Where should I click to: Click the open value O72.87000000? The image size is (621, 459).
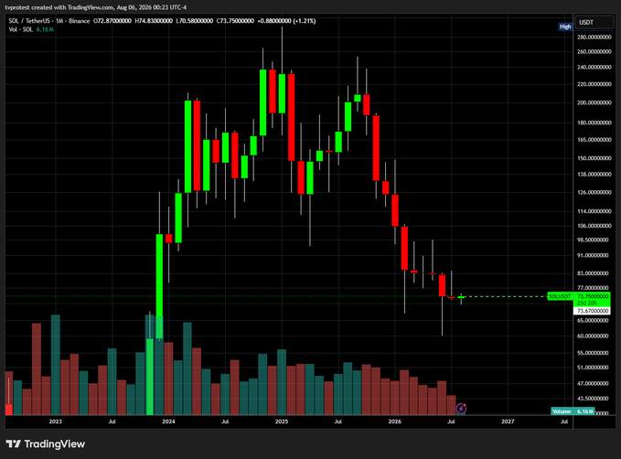(112, 21)
